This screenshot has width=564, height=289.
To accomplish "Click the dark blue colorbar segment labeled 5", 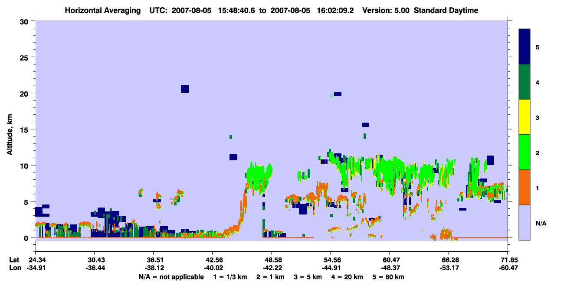I will point(525,47).
